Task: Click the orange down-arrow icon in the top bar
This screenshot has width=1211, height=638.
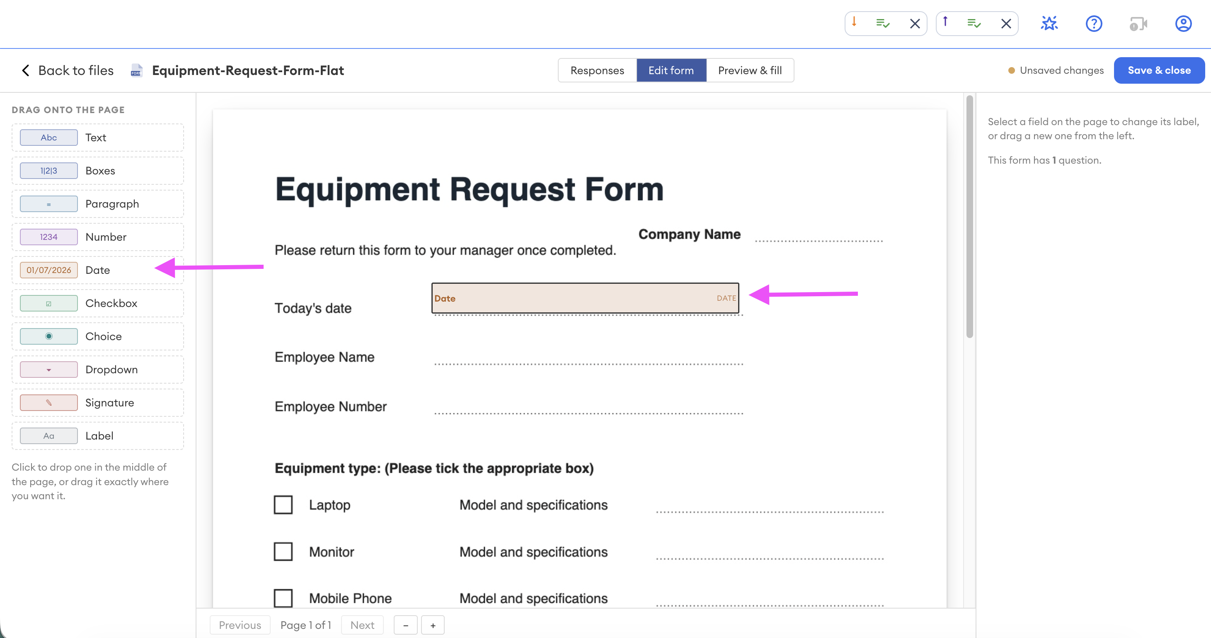Action: pos(854,22)
